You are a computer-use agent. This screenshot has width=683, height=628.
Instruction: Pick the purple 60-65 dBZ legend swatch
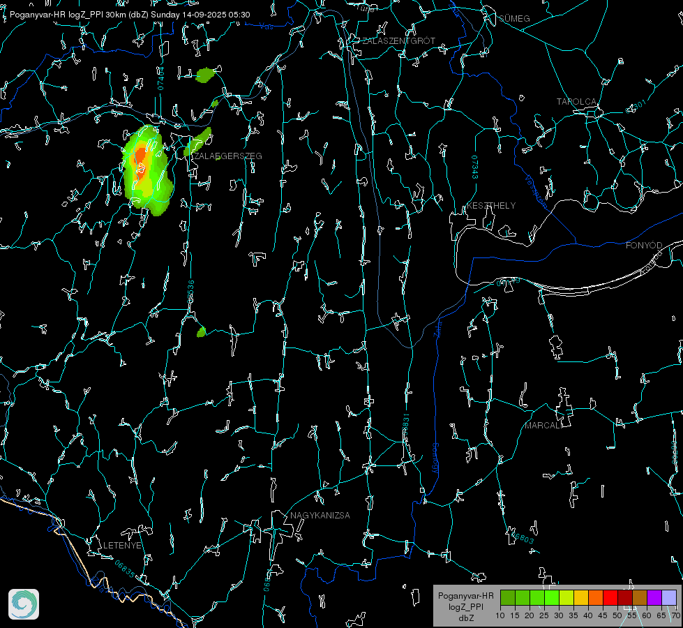pyautogui.click(x=654, y=597)
